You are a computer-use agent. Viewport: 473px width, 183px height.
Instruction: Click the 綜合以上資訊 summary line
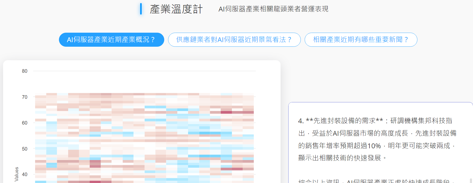374,181
